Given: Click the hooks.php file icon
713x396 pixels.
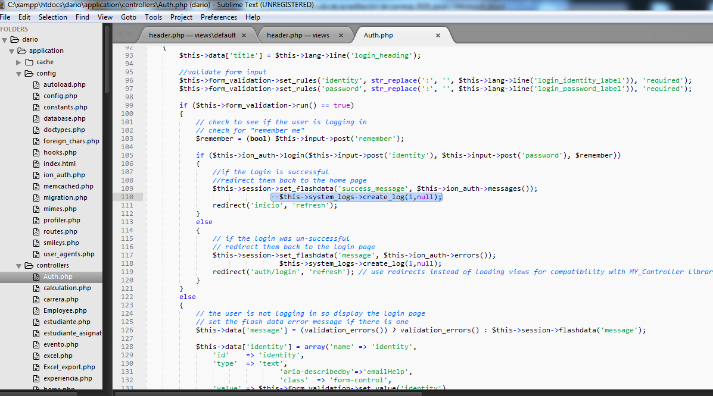Looking at the screenshot, I should (x=36, y=153).
